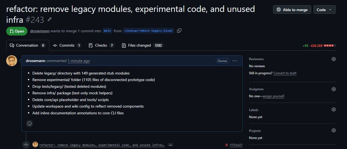Viewport: 347px width, 149px height.
Task: Click the '1 minute ago' timestamp
Action: [x=79, y=61]
